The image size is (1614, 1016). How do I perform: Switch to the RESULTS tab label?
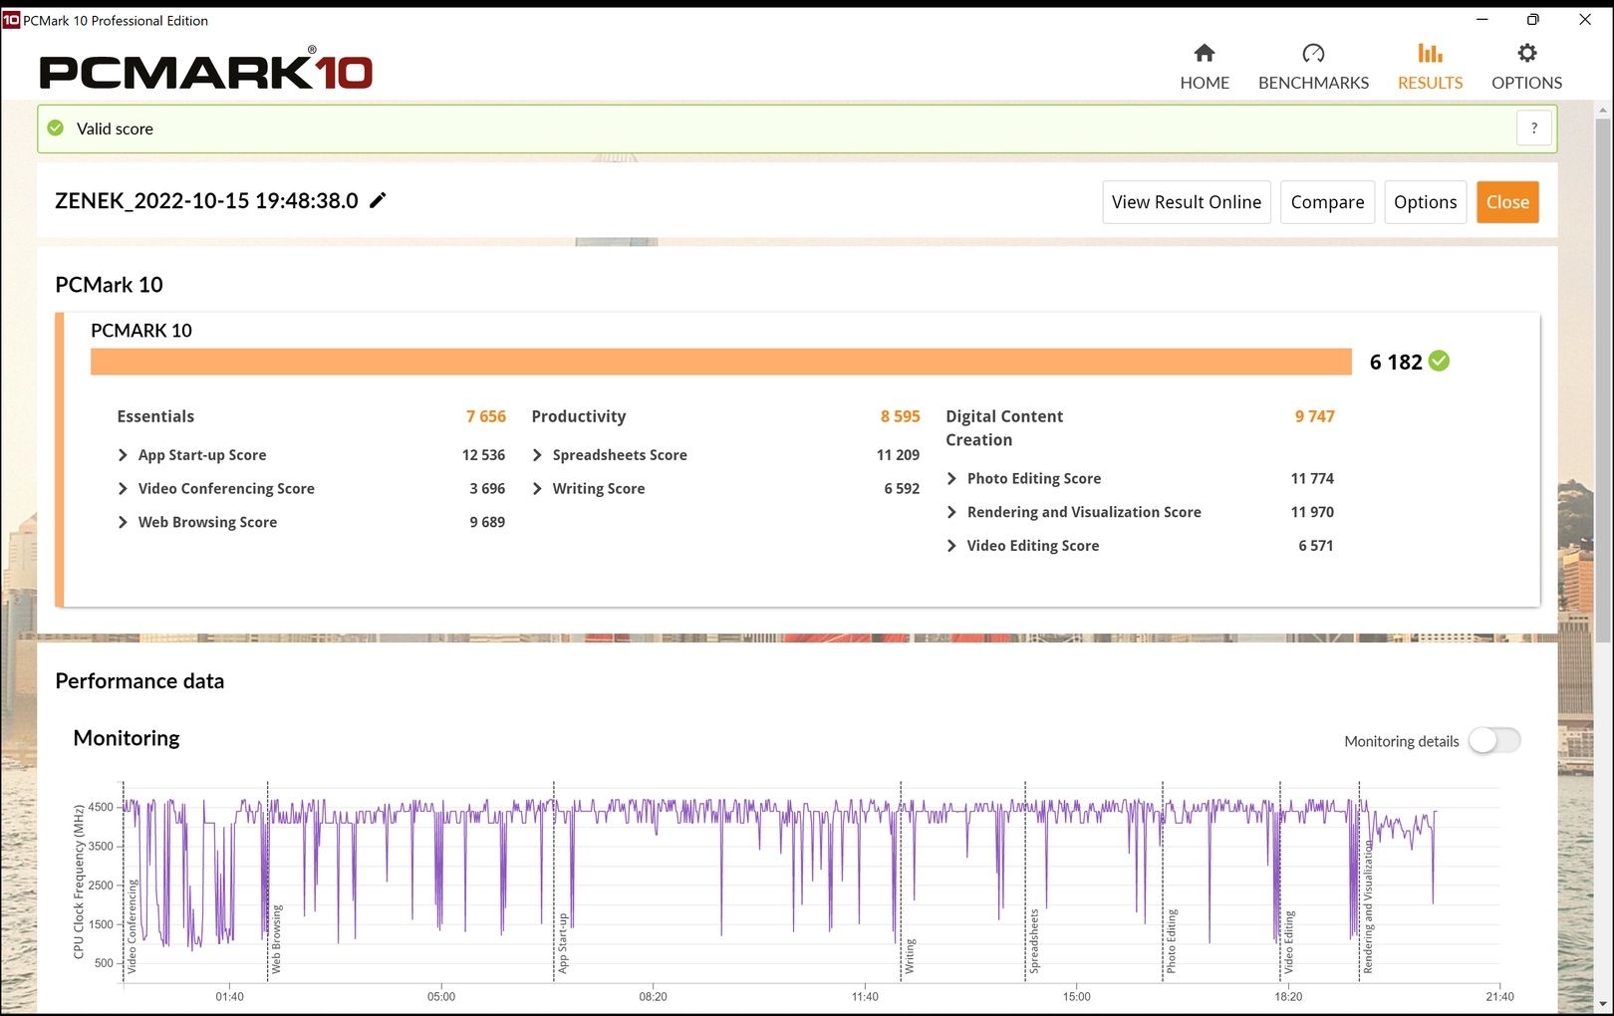point(1430,83)
